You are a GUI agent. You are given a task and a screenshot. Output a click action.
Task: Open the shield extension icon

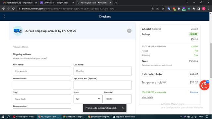(179, 9)
